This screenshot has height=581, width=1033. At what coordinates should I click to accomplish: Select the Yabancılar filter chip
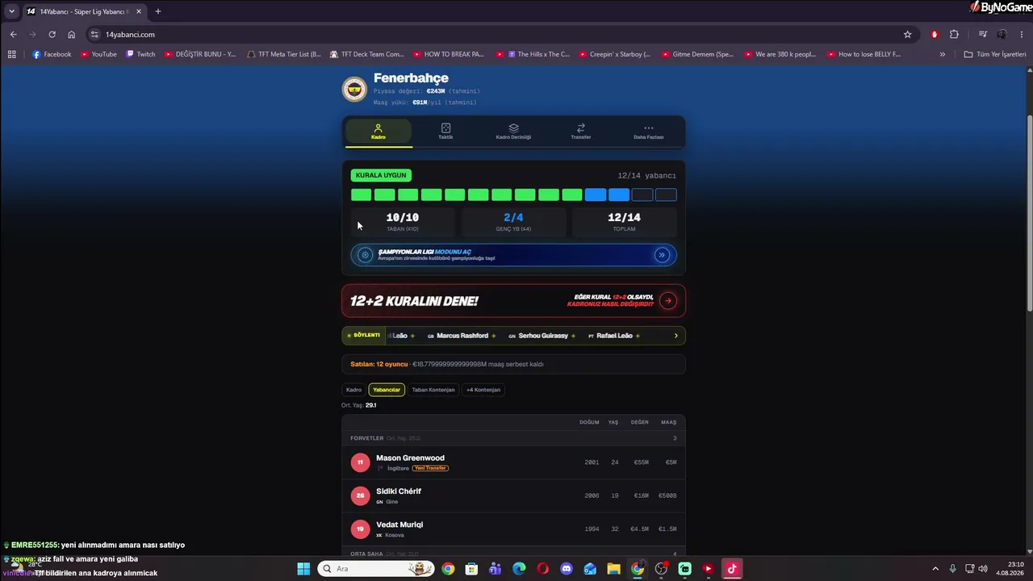click(x=387, y=390)
